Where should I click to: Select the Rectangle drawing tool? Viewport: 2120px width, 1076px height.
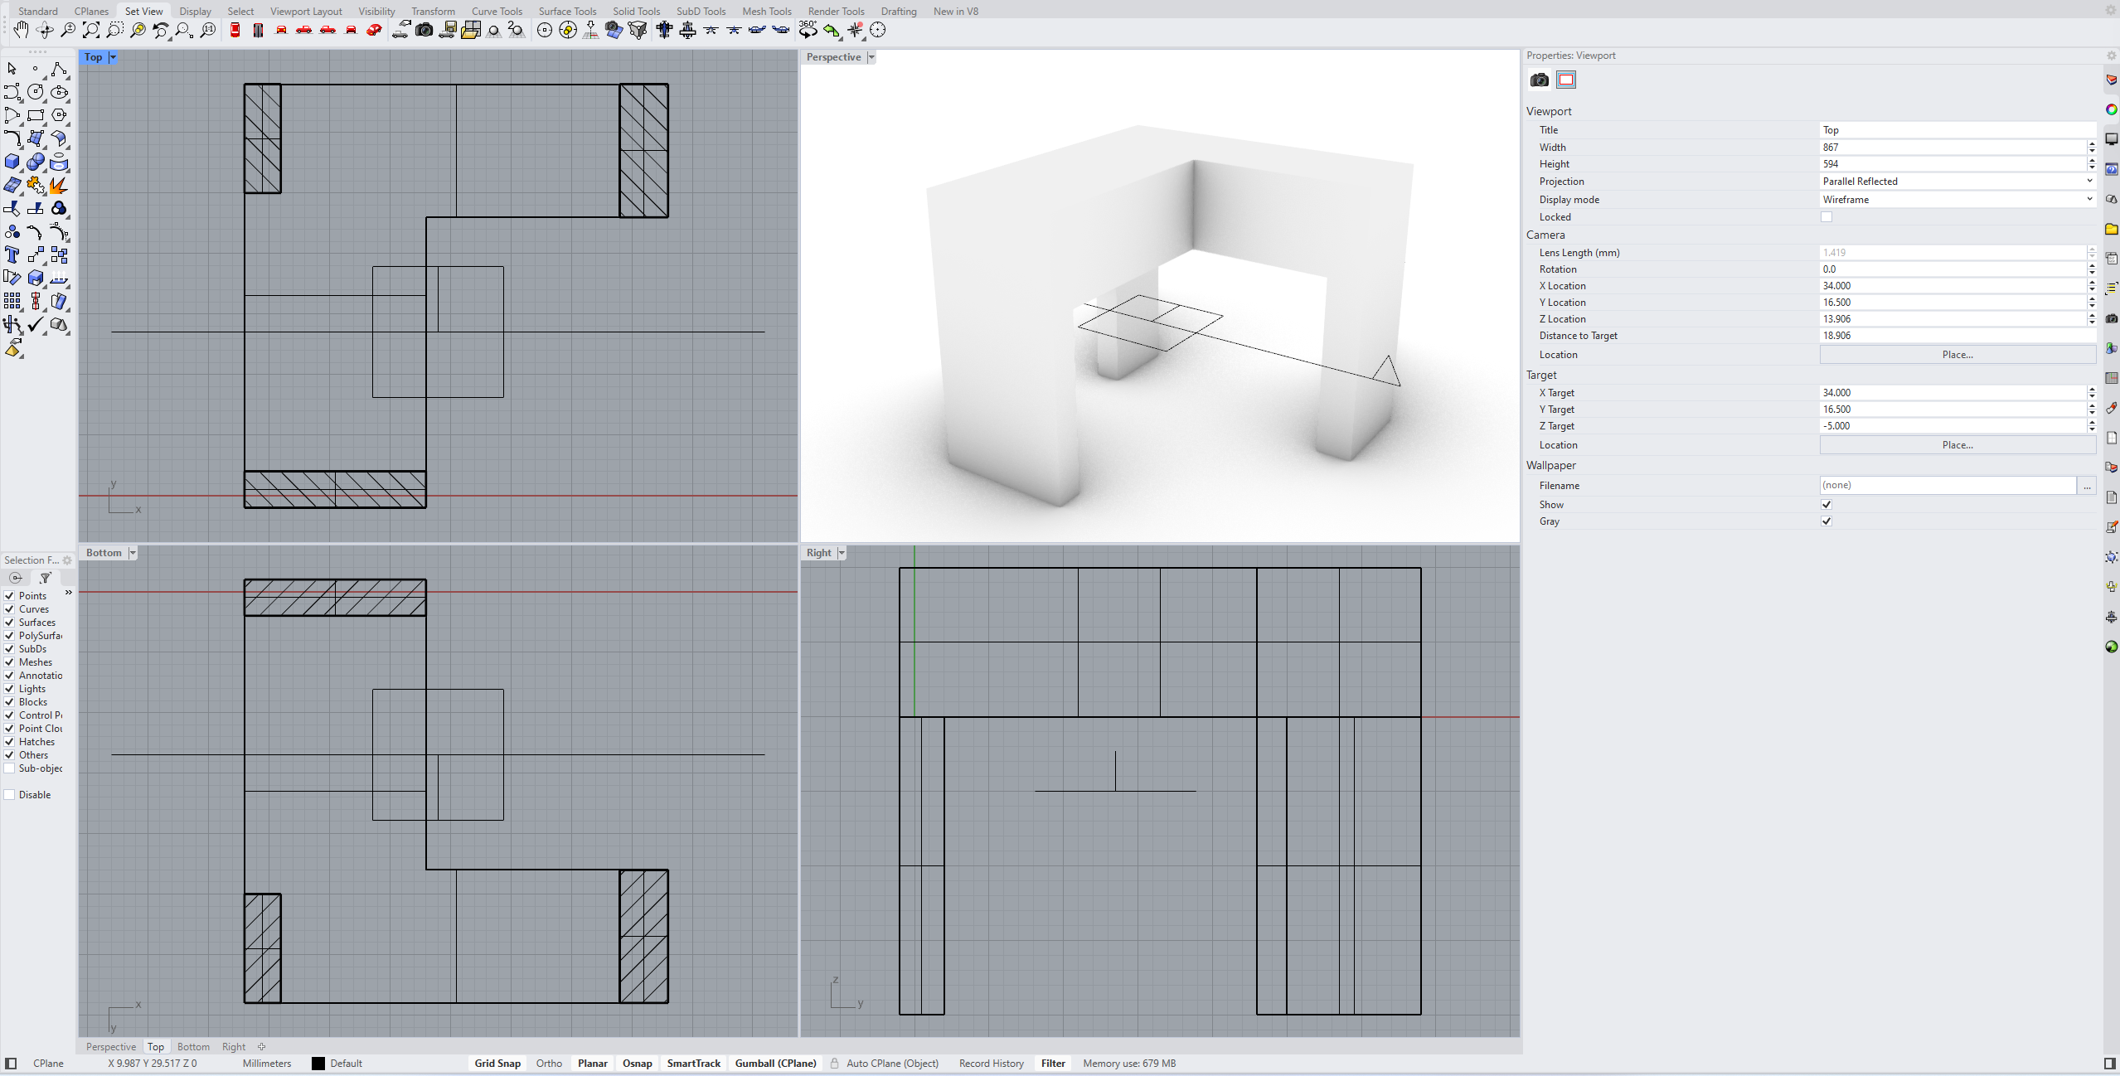tap(36, 115)
